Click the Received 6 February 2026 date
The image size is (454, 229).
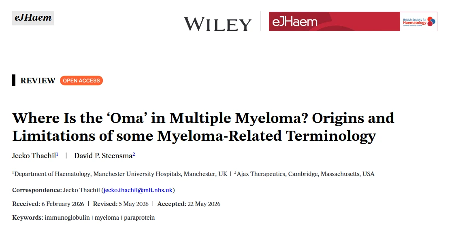(48, 204)
